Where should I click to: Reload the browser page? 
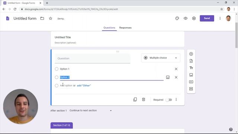[15, 9]
